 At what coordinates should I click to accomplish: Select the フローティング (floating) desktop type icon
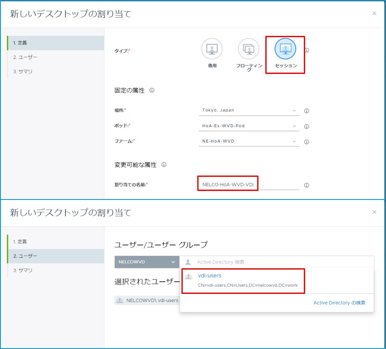(x=248, y=49)
